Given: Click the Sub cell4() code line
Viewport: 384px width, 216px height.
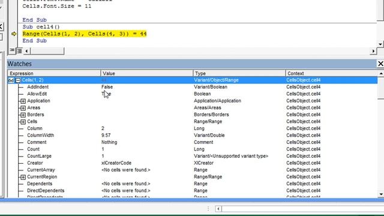Looking at the screenshot, I should tap(41, 27).
